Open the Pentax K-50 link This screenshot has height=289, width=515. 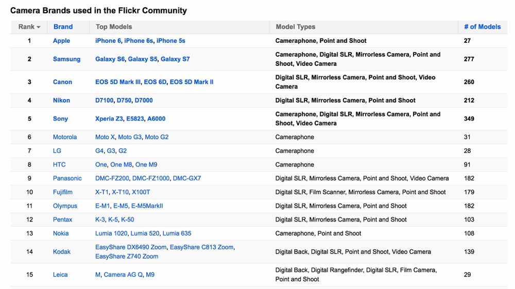[127, 219]
